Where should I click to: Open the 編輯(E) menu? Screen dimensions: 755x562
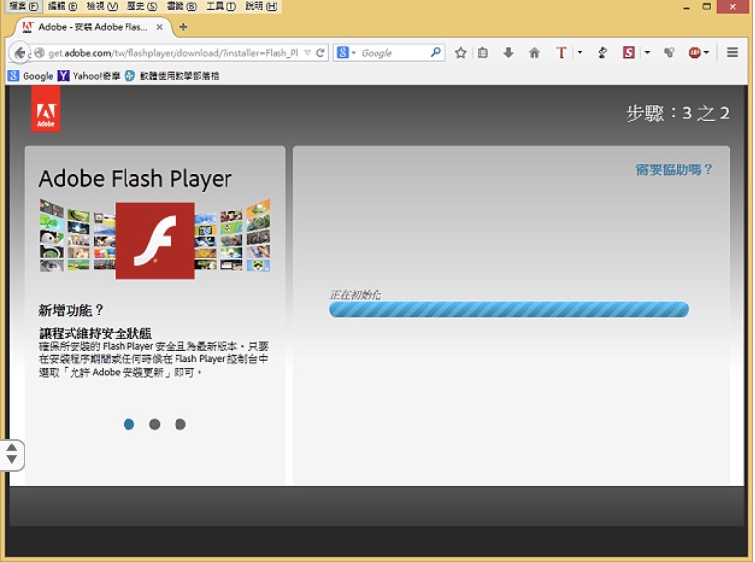pos(63,6)
